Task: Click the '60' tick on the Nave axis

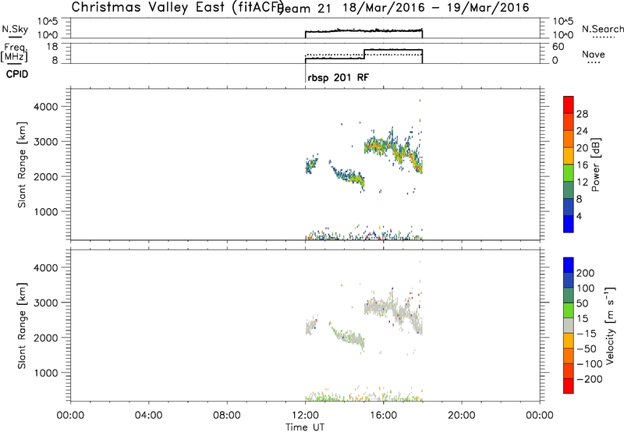Action: point(558,47)
